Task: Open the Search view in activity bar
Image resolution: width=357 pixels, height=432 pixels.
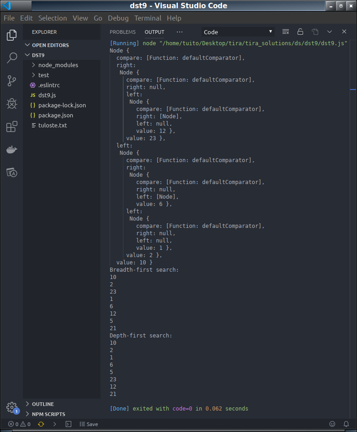Action: click(11, 58)
